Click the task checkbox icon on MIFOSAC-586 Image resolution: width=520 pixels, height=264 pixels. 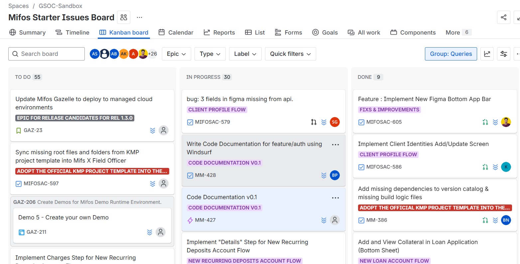[x=361, y=167]
